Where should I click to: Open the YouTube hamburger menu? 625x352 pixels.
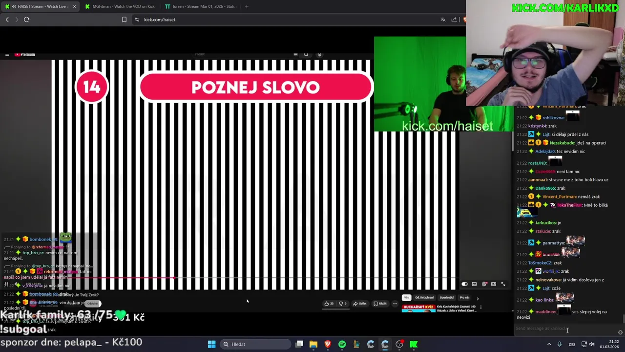pyautogui.click(x=7, y=54)
